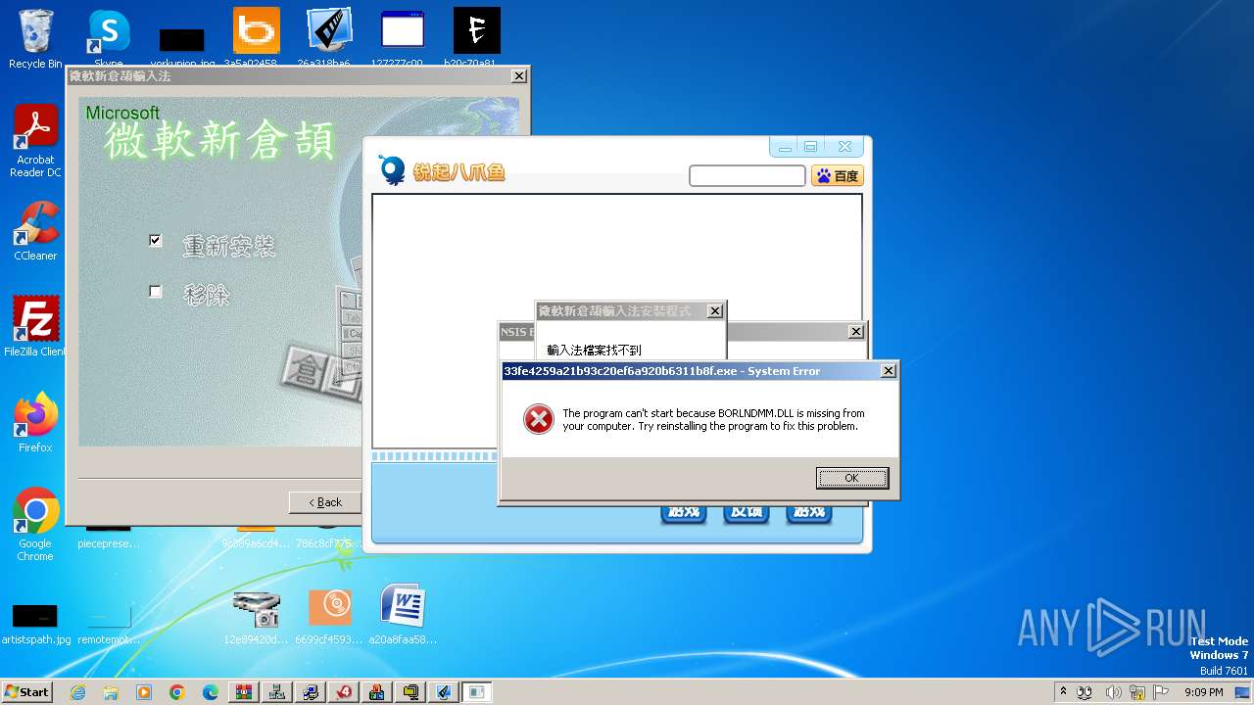Open the media player taskbar icon
This screenshot has width=1254, height=705.
(144, 692)
